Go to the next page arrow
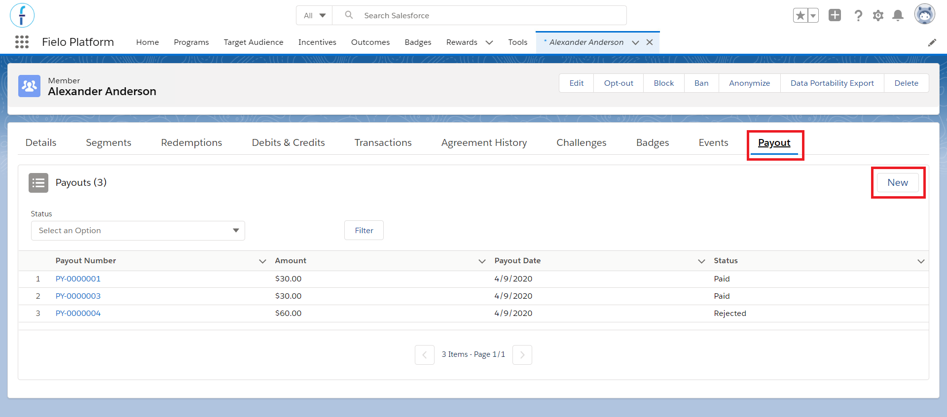This screenshot has height=417, width=947. click(522, 355)
